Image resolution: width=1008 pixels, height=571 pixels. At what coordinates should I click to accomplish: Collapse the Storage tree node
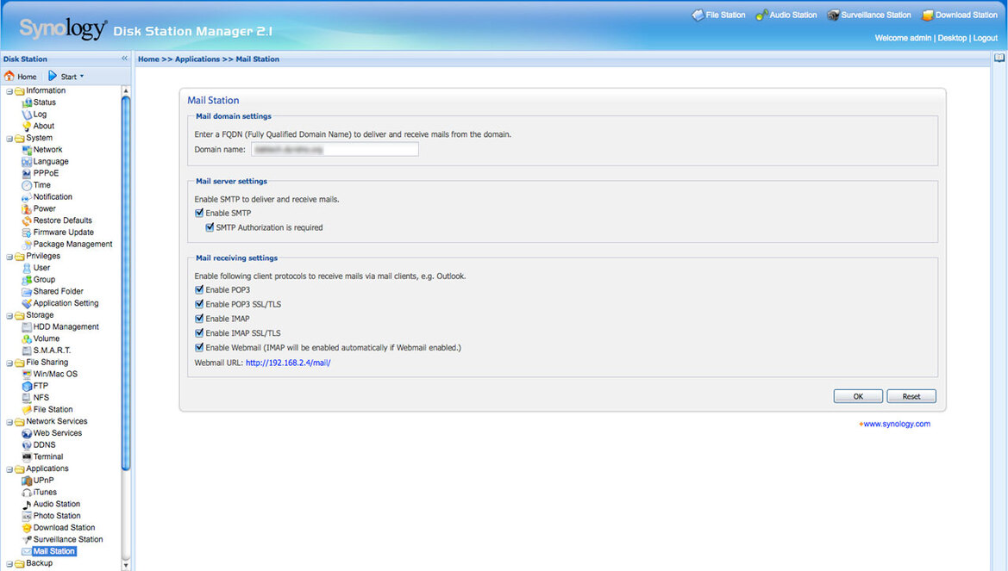[x=9, y=316]
